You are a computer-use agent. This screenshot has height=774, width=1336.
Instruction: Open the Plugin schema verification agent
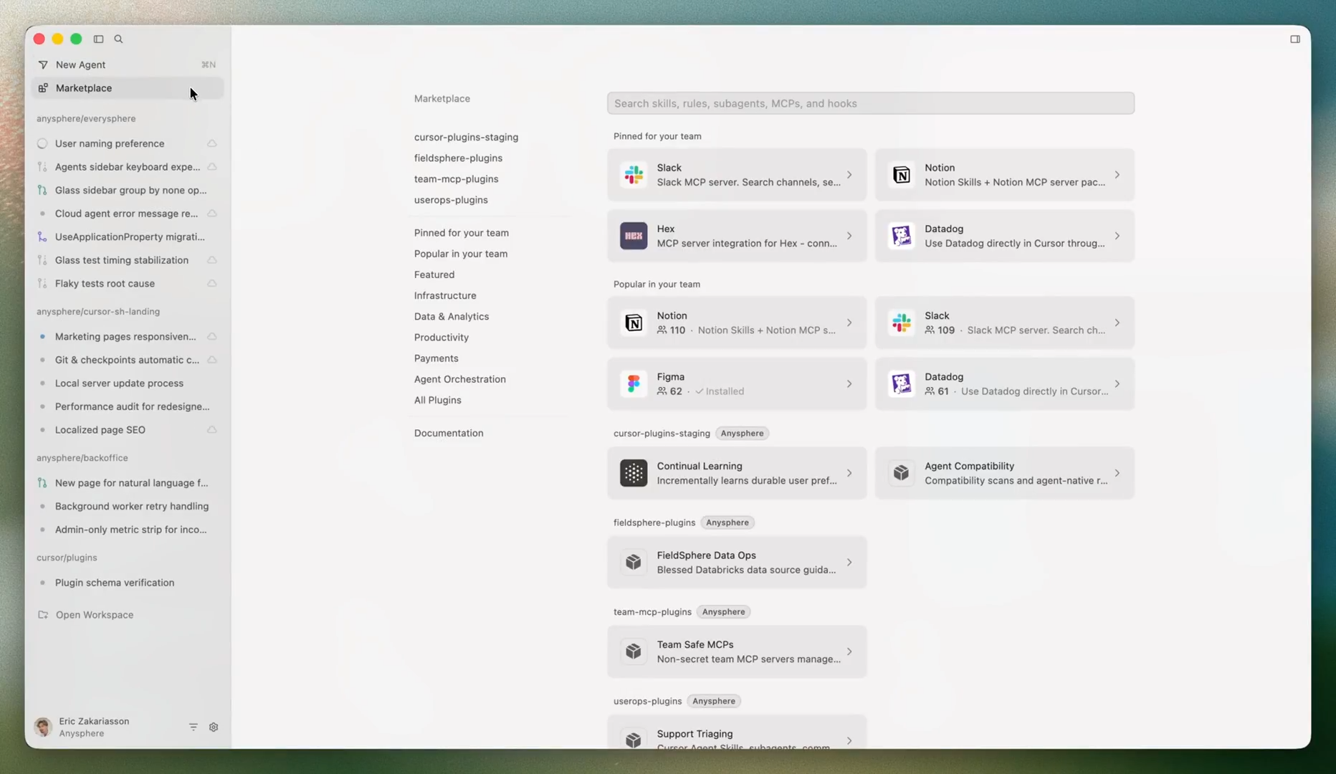pos(128,583)
